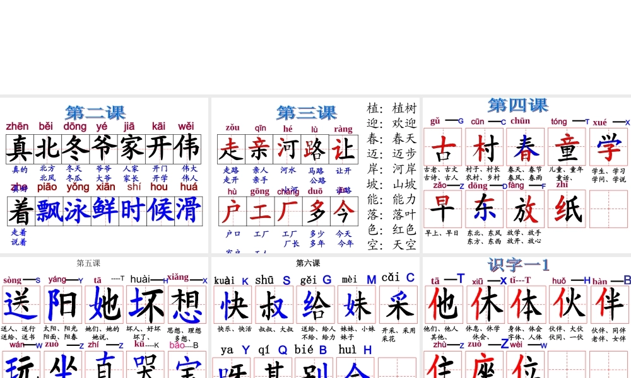Click the word 迈步 in the 第三课 list
631x378 pixels.
pos(404,154)
